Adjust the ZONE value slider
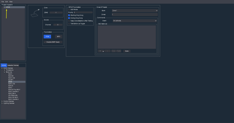This screenshot has height=123, width=234. (x=56, y=13)
